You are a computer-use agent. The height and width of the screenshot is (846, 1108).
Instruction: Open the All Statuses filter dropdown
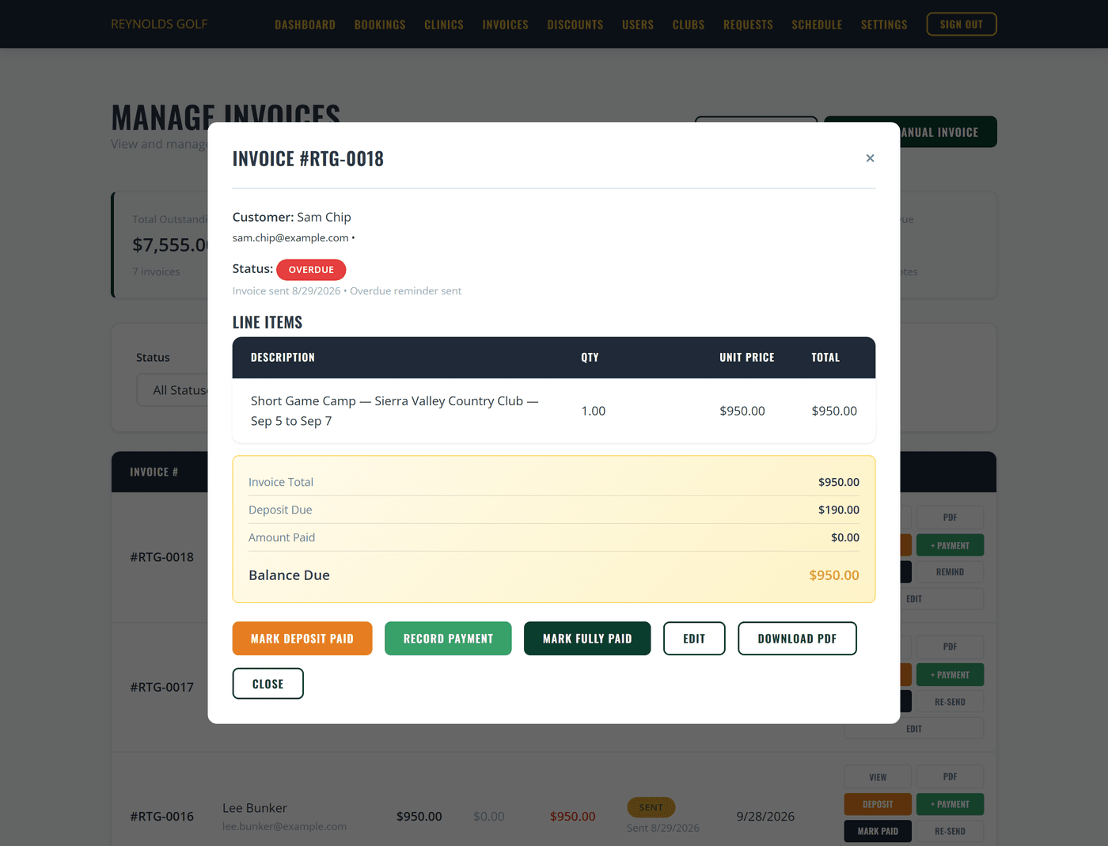pyautogui.click(x=173, y=390)
